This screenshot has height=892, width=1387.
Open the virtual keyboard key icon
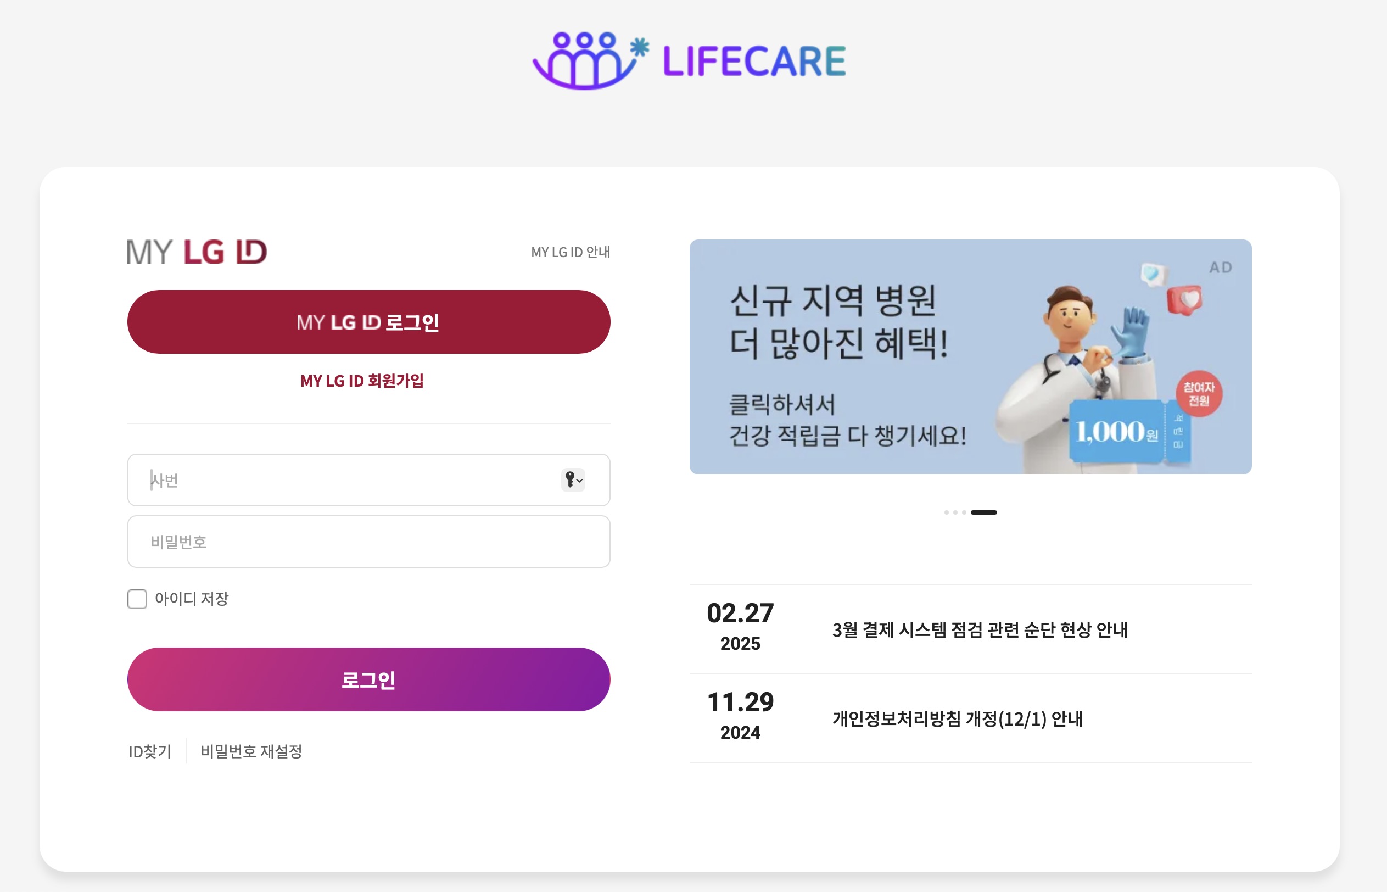[570, 480]
